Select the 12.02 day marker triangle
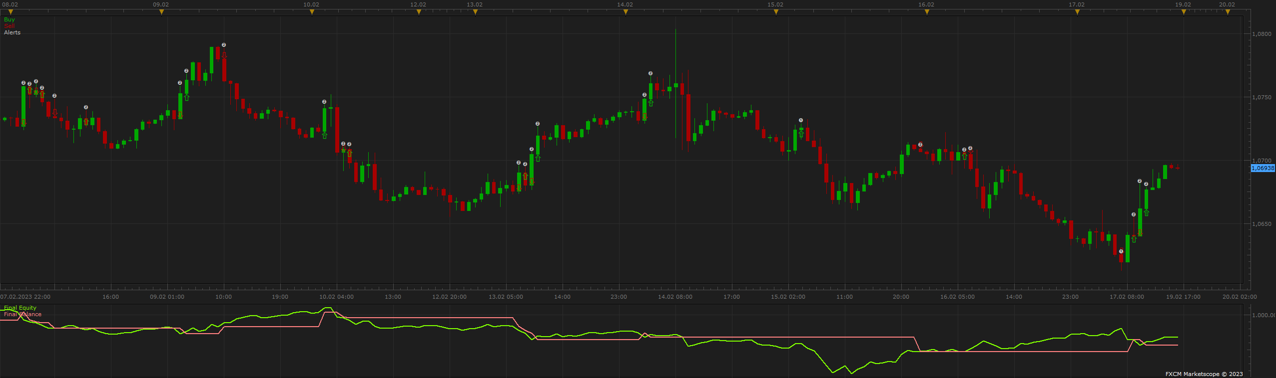 (x=419, y=12)
